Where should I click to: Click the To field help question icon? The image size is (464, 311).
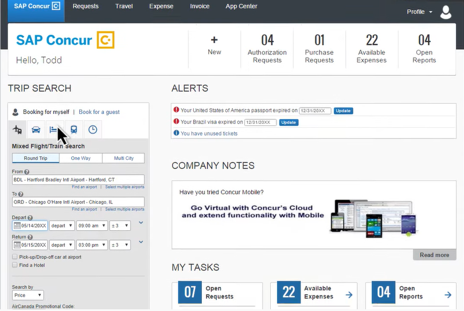point(21,194)
